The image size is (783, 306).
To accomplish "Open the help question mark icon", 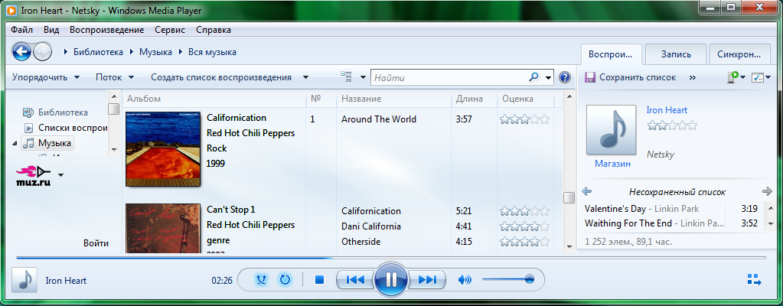I will pos(565,77).
